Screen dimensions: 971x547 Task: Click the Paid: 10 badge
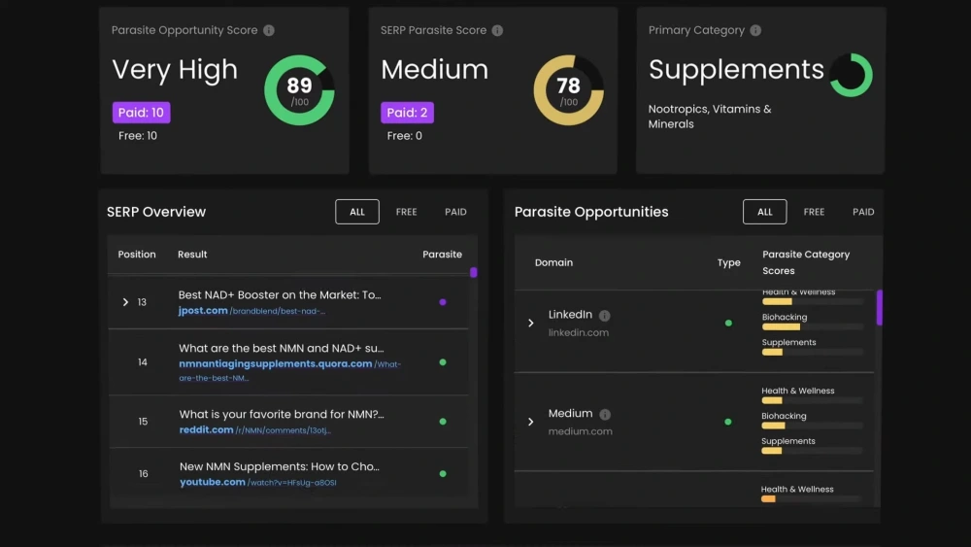pyautogui.click(x=141, y=113)
